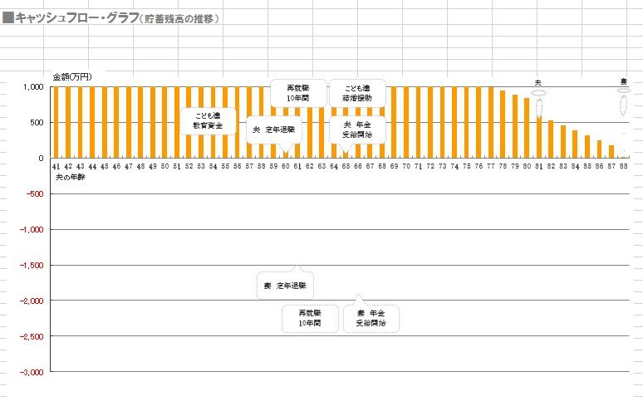Click the -2,000 y-axis value
Screen dimensions: 643x401
point(32,301)
